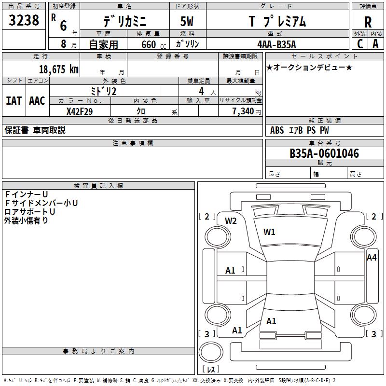386x386 pixels.
Task: Click the shift type IAT
Action: (x=14, y=101)
